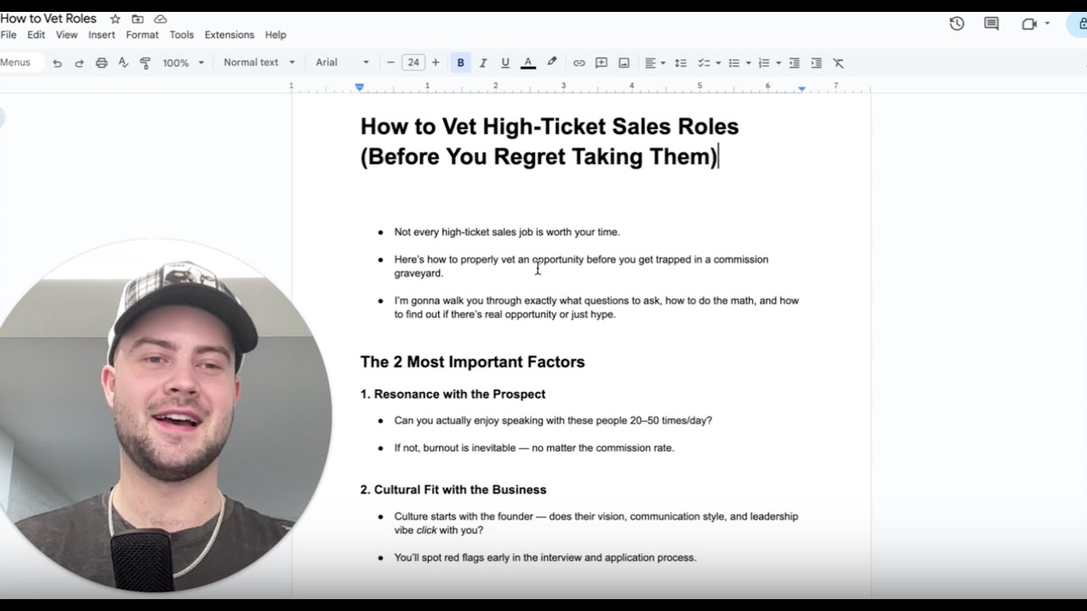Click the presenter webcam video bubble

[x=161, y=416]
